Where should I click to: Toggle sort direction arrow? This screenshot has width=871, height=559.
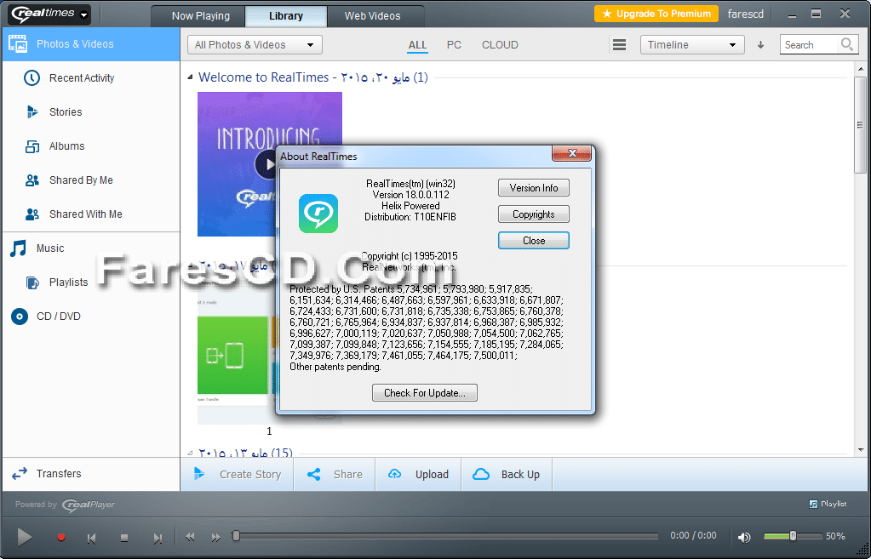pyautogui.click(x=760, y=45)
